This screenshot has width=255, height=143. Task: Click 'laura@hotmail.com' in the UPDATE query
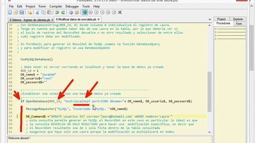tap(116, 116)
